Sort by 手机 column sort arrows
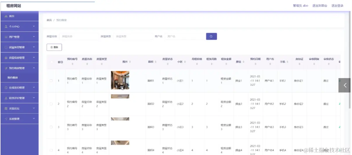Viewport: 352px width, 155px height. (x=287, y=62)
